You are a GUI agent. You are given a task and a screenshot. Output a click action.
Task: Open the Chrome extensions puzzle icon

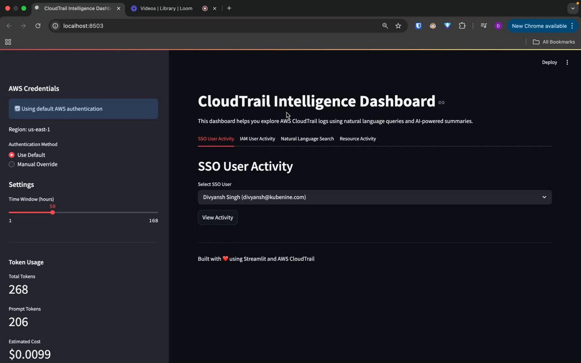[462, 26]
